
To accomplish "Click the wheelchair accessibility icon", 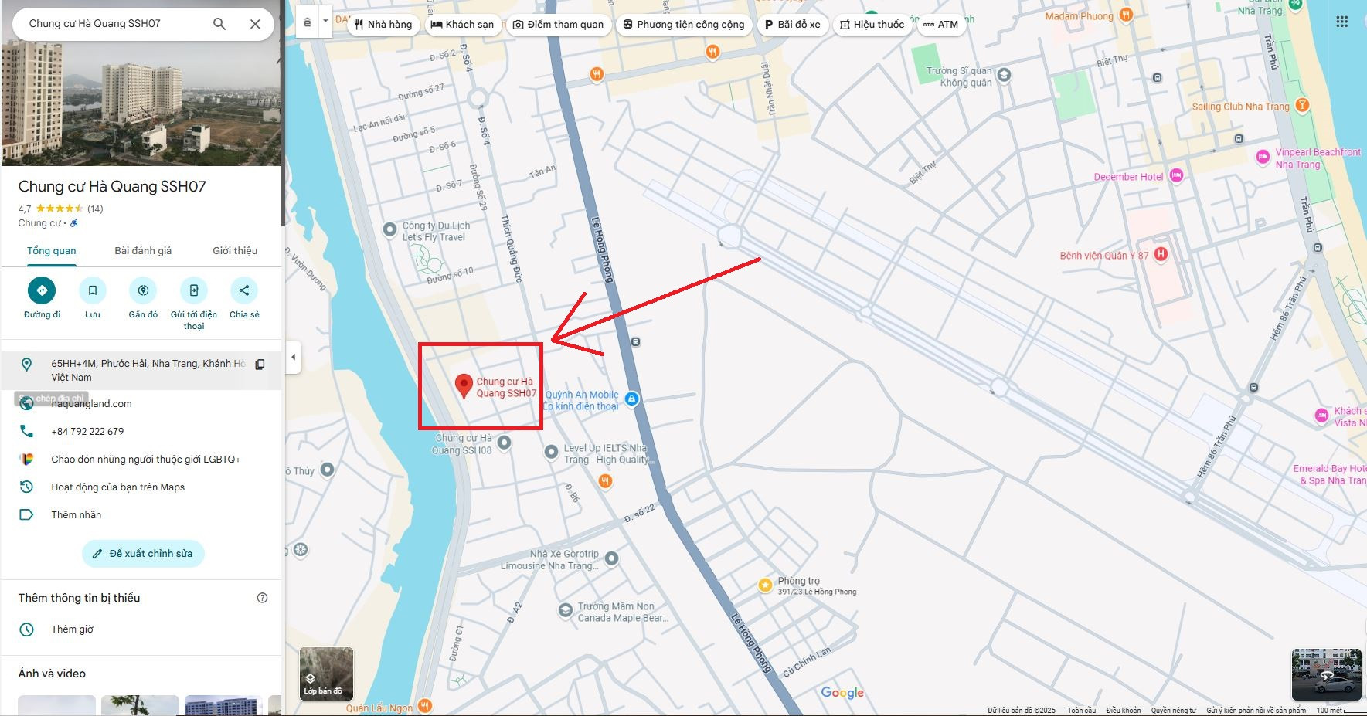I will tap(74, 223).
